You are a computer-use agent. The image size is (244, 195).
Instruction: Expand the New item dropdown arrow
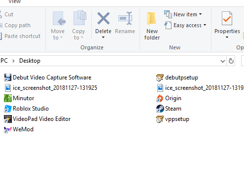(x=201, y=14)
